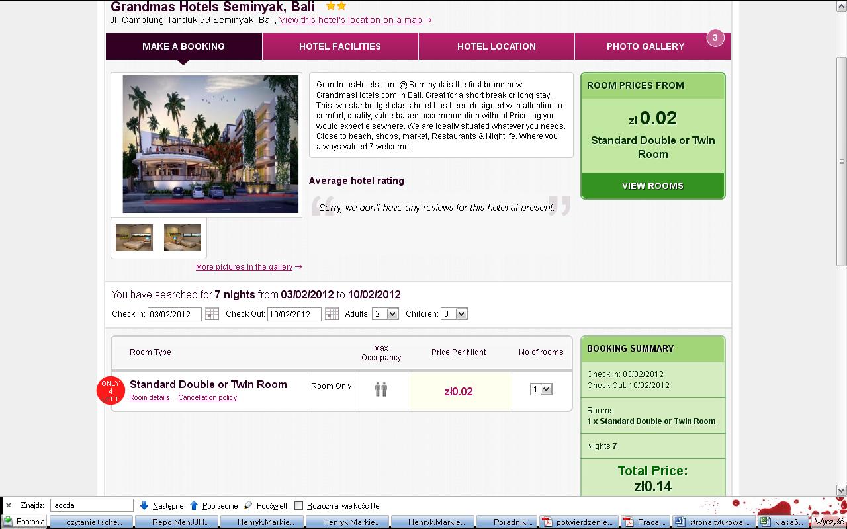Viewport: 847px width, 529px height.
Task: Click the Podświetl highlight-all button
Action: pyautogui.click(x=265, y=505)
